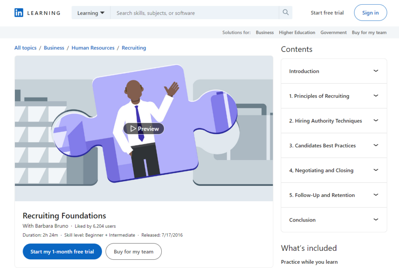This screenshot has width=399, height=268.
Task: Click the Sign in button
Action: coord(370,13)
